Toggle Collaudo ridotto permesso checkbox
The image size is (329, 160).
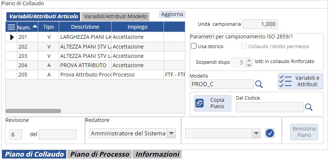click(245, 46)
